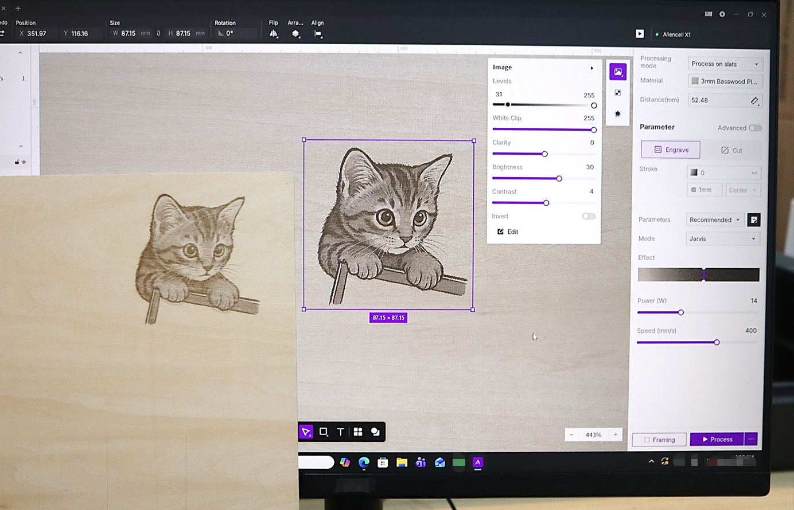Expand the Jarvis mode dropdown
The width and height of the screenshot is (794, 510).
(x=722, y=239)
